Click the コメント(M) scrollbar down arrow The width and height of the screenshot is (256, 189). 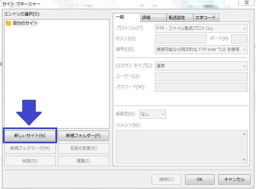click(x=244, y=160)
